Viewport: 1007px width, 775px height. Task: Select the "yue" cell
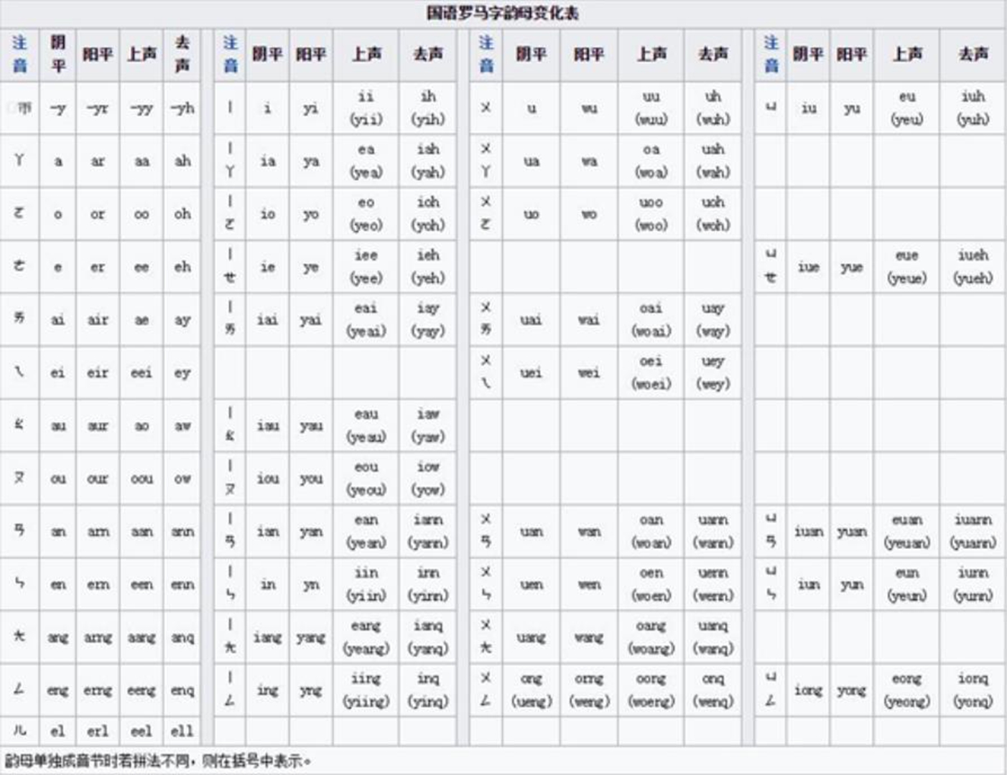(851, 267)
